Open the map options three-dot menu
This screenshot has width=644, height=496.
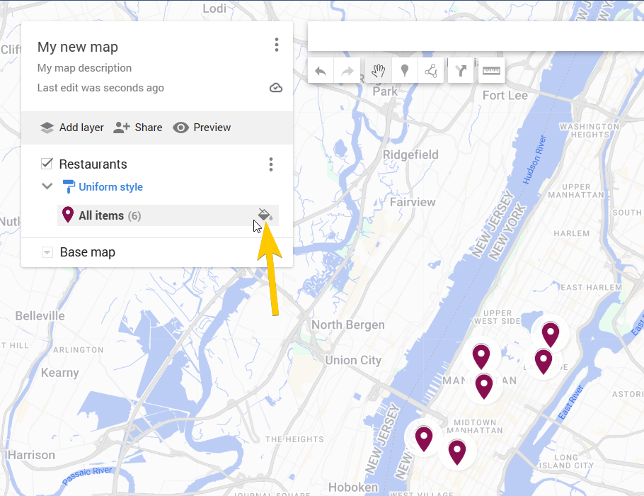[277, 45]
